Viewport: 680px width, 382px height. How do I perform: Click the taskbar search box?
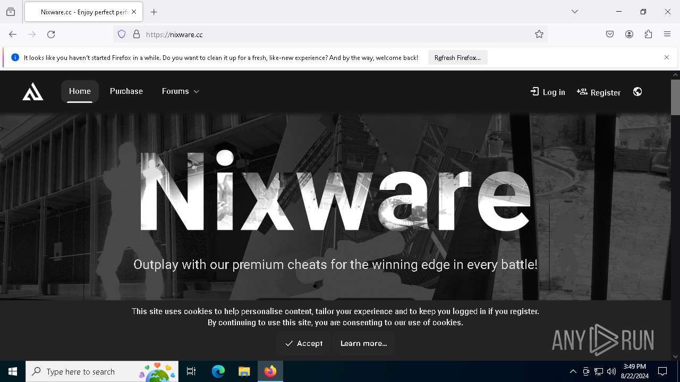click(102, 371)
